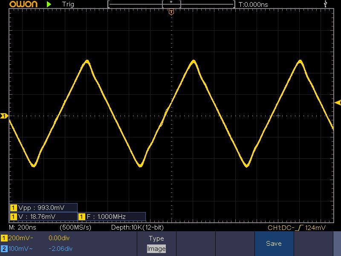Viewport: 341px width, 256px height.
Task: Open the Type Image format selector
Action: coord(156,248)
